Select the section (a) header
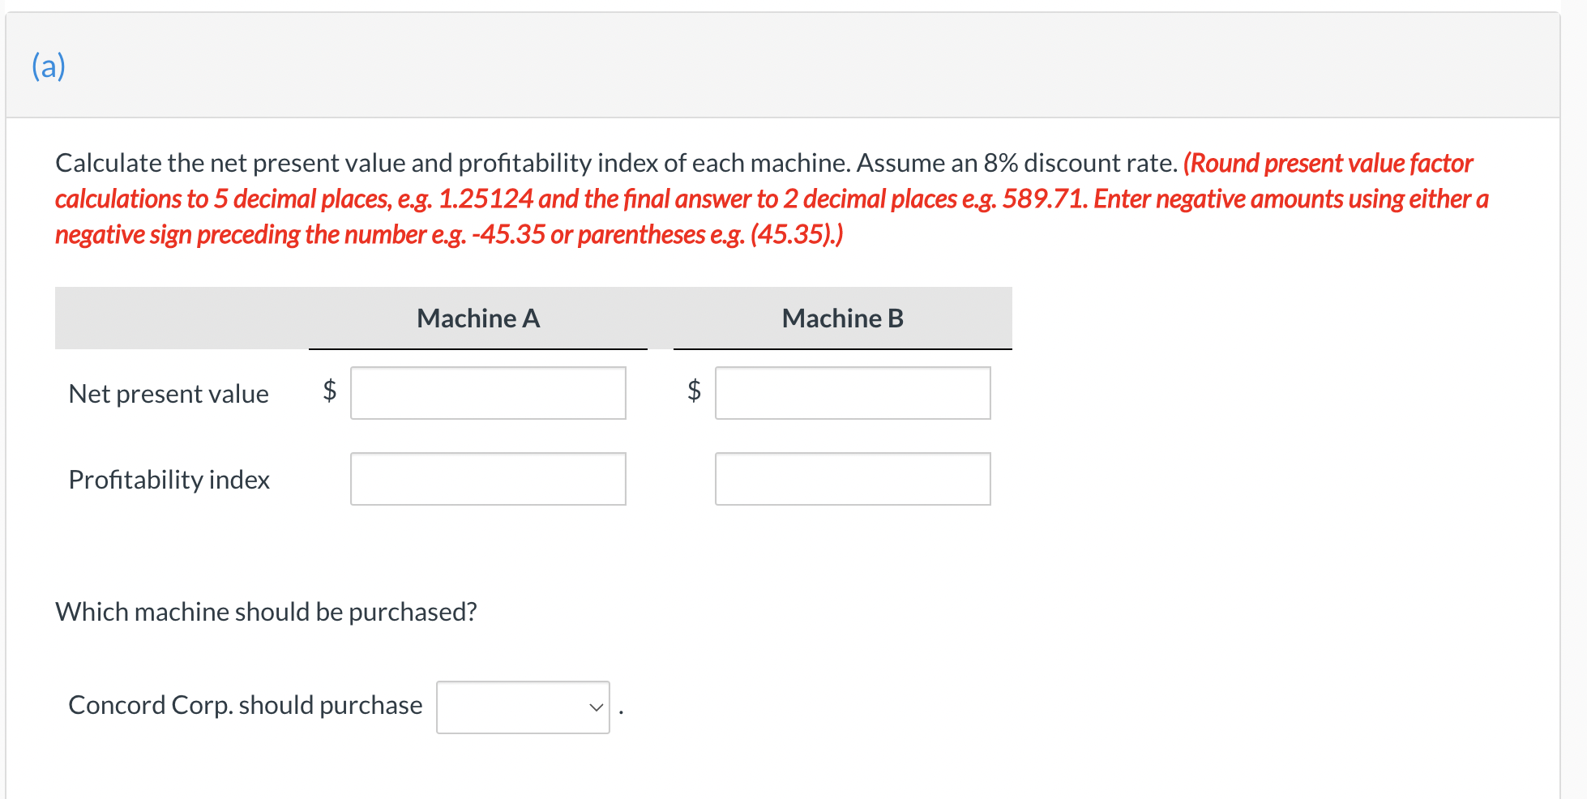This screenshot has width=1587, height=799. point(48,66)
